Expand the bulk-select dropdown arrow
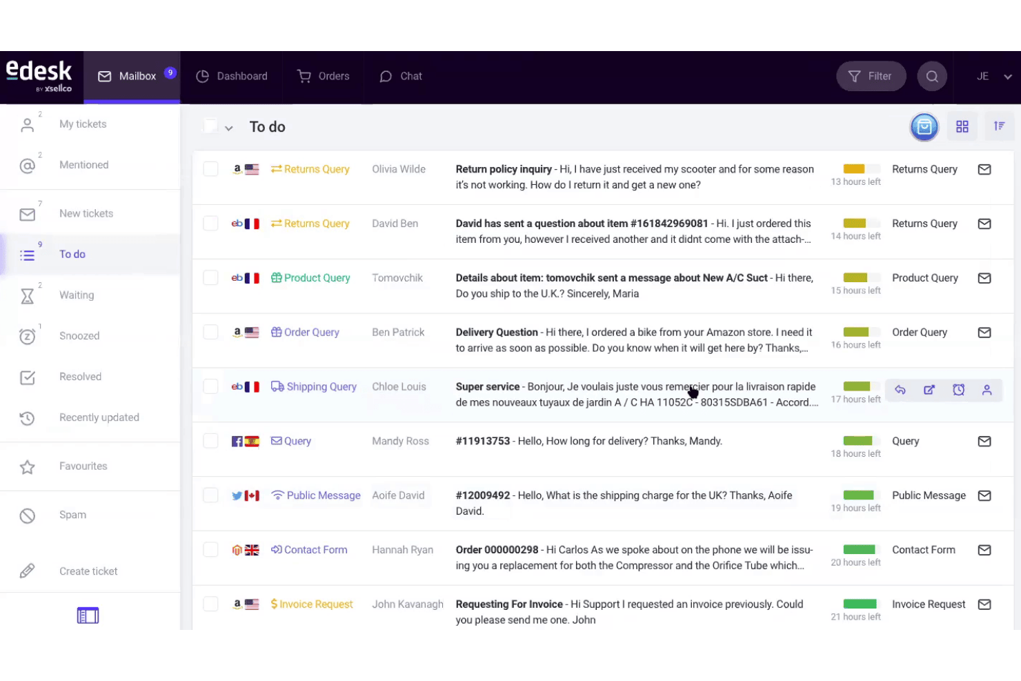 coord(229,128)
